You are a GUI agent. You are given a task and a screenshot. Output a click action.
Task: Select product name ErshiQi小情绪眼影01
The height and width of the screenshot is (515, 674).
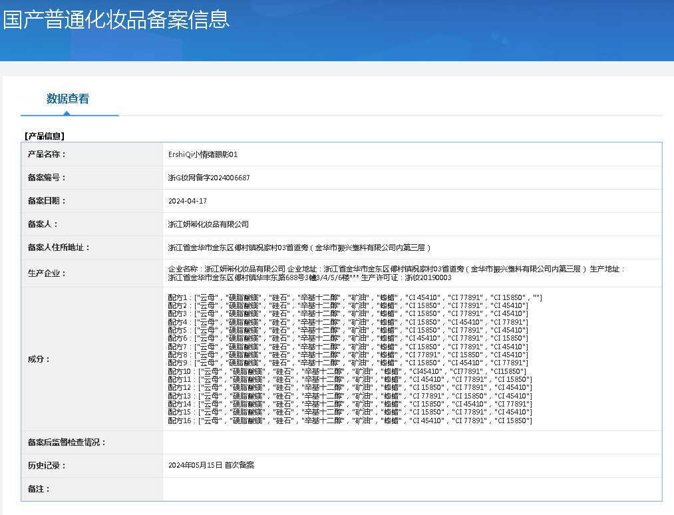point(203,154)
